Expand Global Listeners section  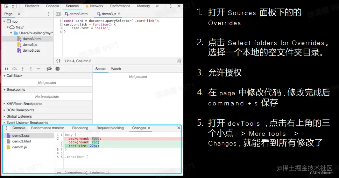(x=4, y=116)
